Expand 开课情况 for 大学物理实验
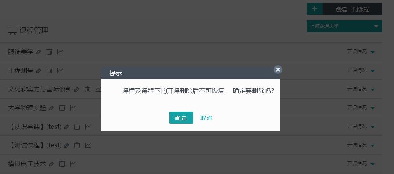 [x=361, y=108]
